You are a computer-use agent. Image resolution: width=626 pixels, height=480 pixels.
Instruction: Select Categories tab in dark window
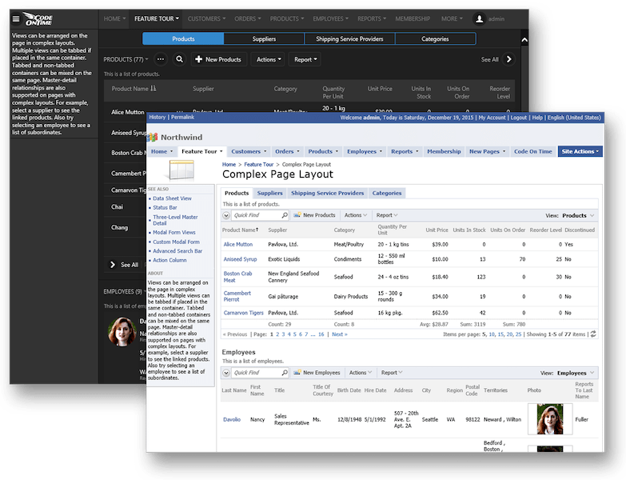tap(435, 38)
